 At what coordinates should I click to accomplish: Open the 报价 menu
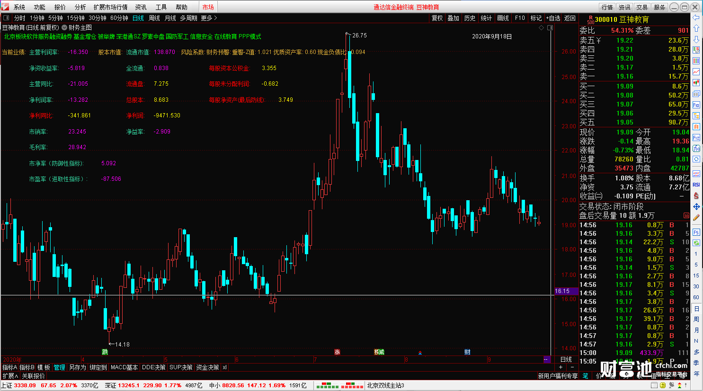60,7
